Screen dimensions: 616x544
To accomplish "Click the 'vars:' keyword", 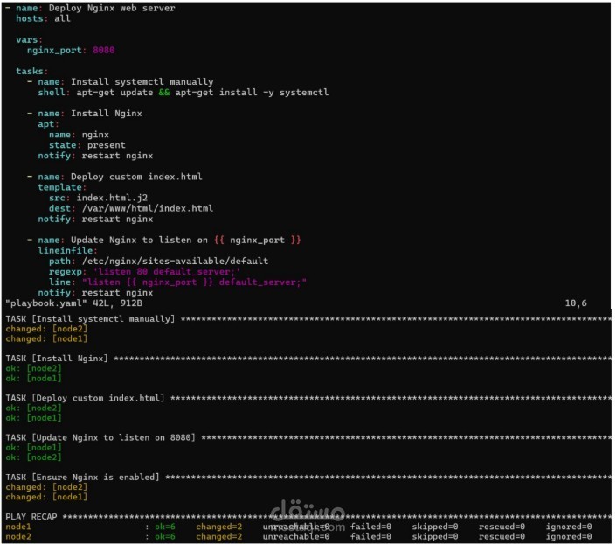I will (x=29, y=40).
